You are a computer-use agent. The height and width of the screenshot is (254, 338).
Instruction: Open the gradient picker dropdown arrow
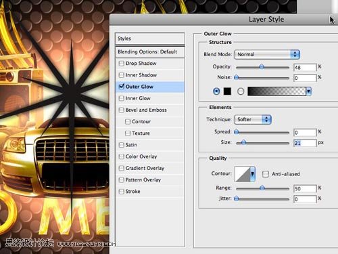coord(309,91)
